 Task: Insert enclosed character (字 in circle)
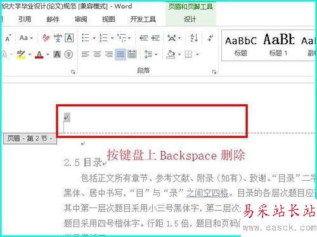click(68, 54)
